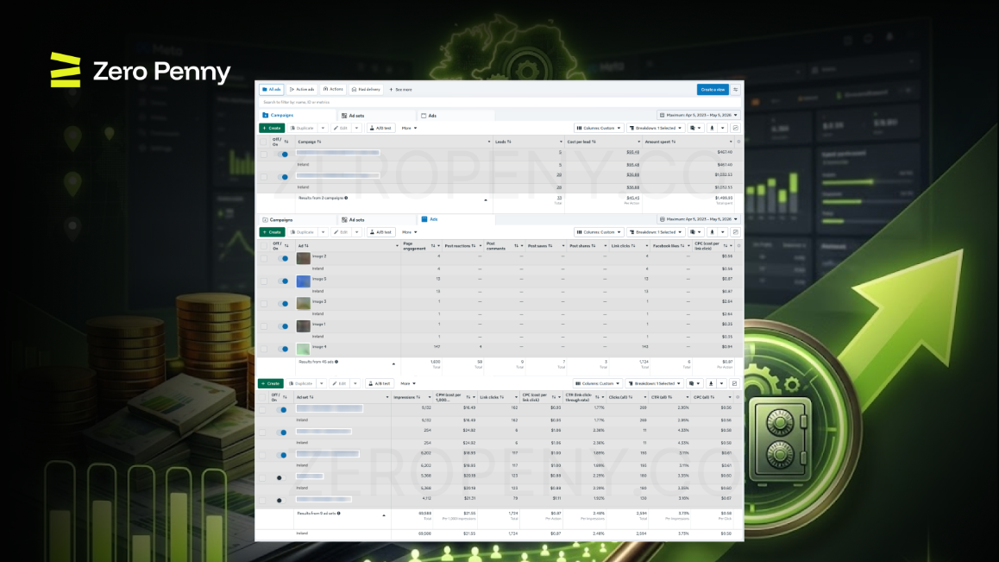Viewport: 999px width, 562px height.
Task: Toggle off the first campaign switch
Action: coord(283,154)
